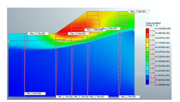The height and width of the screenshot is (102, 180).
Task: Click legend value +9.48078e-001
Action: [162, 33]
